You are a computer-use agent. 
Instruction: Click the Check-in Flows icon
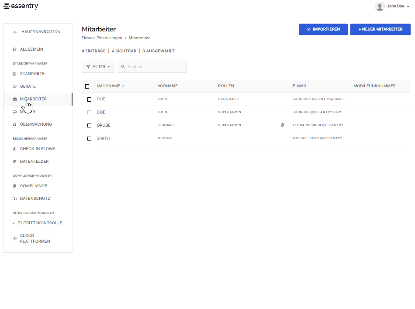[14, 149]
